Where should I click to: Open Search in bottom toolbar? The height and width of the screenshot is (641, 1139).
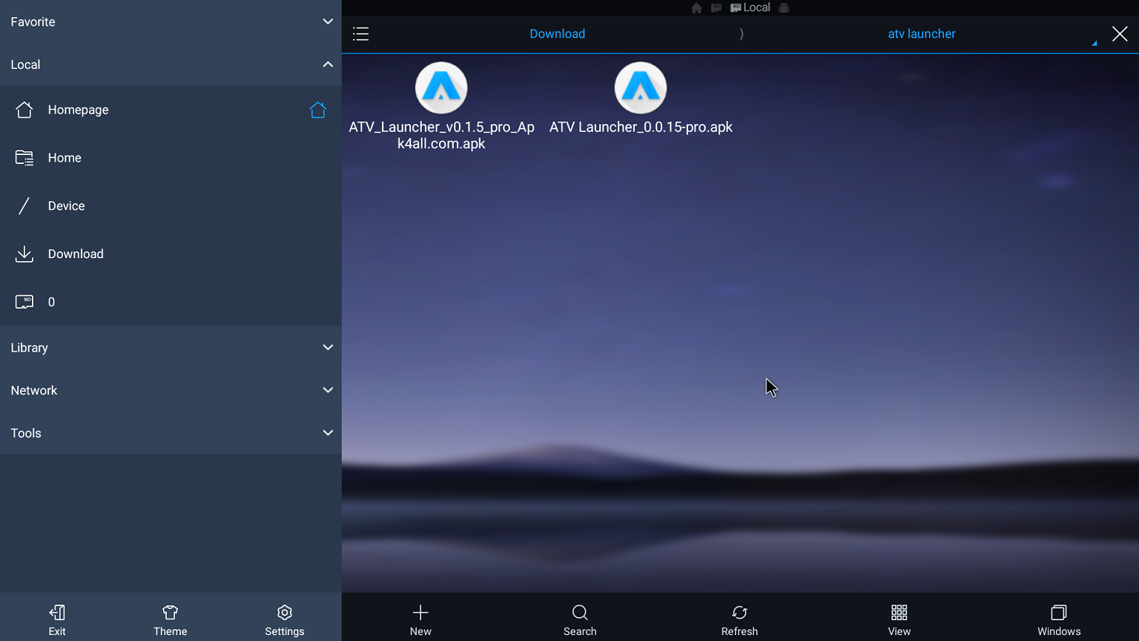coord(580,619)
